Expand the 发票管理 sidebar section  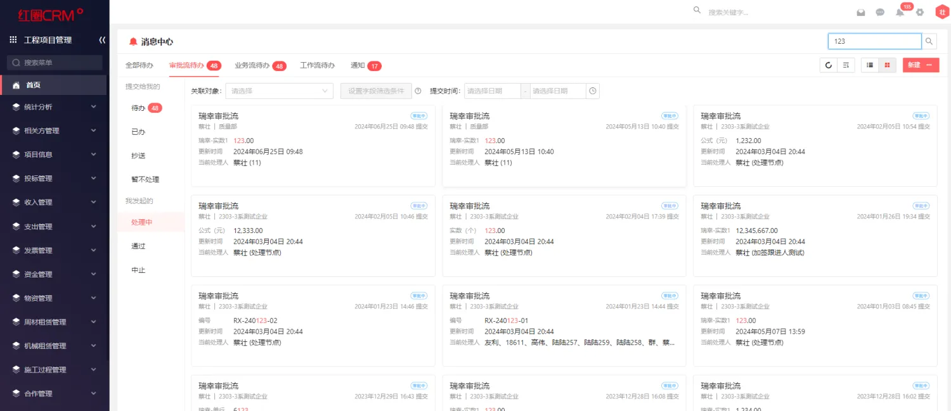[54, 251]
